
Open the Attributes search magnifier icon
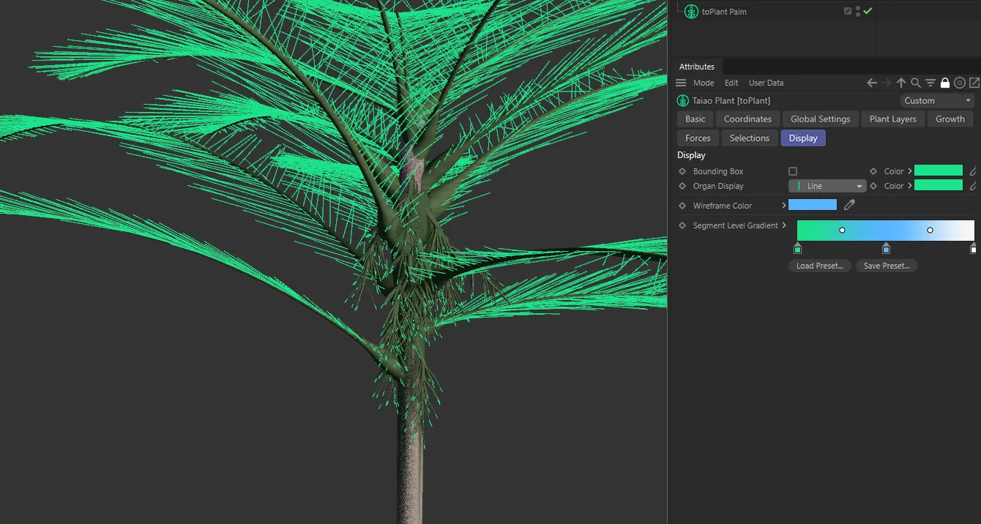[916, 83]
